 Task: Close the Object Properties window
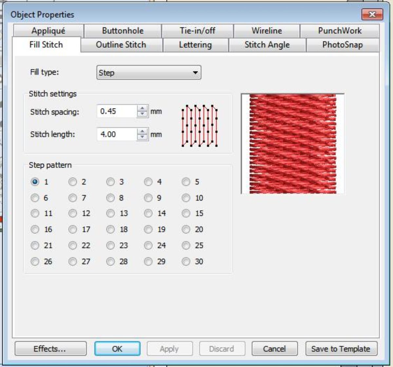pos(372,14)
